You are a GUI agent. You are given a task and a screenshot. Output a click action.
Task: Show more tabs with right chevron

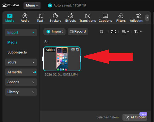pos(147,18)
